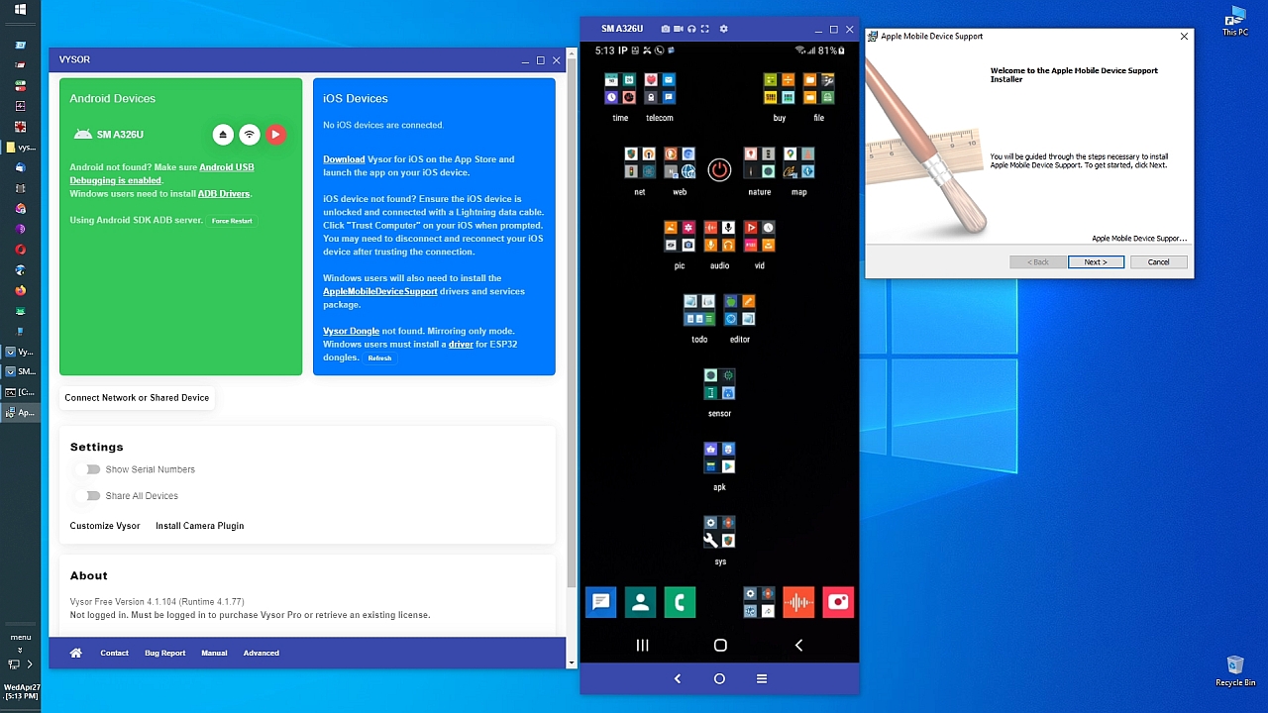Image resolution: width=1268 pixels, height=713 pixels.
Task: Click the fullscreen icon in the mirror title bar
Action: tap(704, 29)
